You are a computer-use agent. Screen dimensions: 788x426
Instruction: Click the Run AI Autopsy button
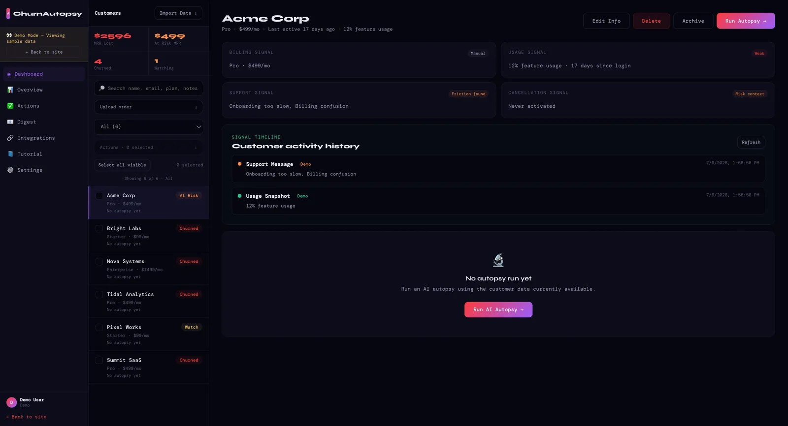click(498, 309)
